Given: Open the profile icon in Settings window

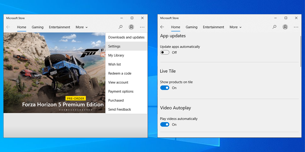Looking at the screenshot, I should click(285, 27).
